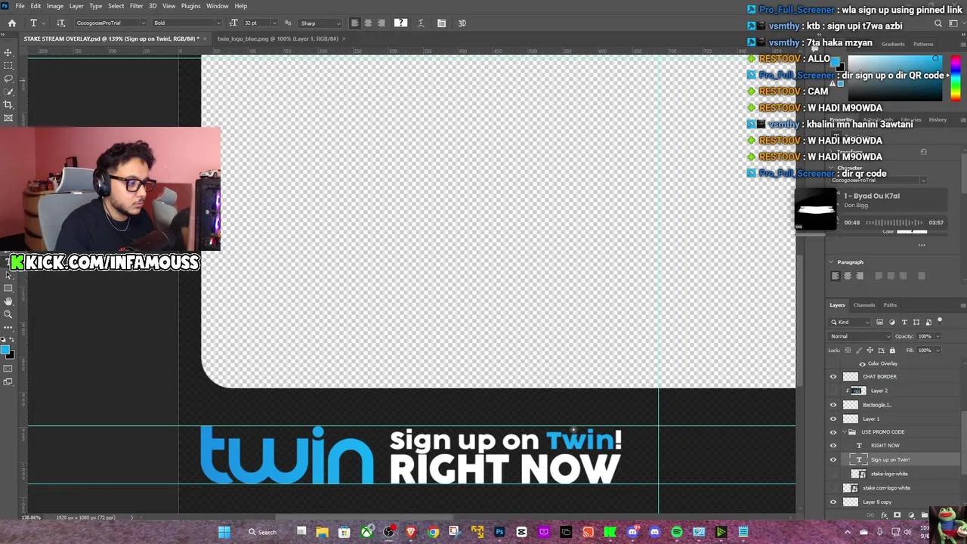
Task: Filter layers by adjustment layer icon
Action: pos(891,322)
